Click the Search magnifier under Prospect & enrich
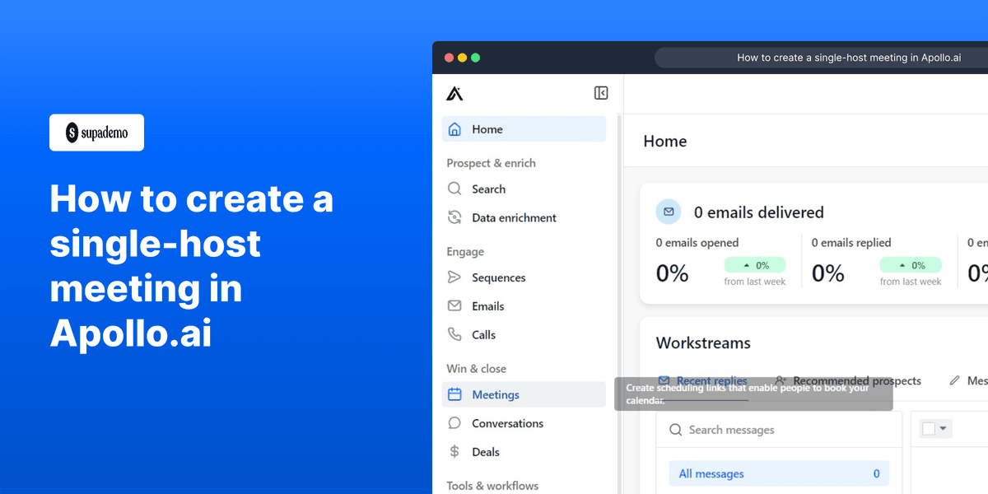Viewport: 988px width, 494px height. [x=454, y=189]
